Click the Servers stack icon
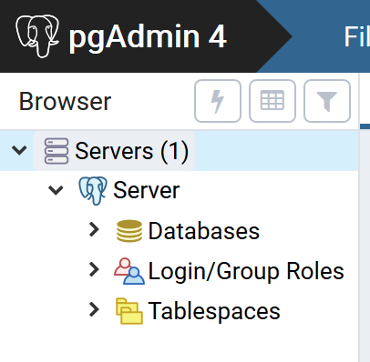 (x=57, y=151)
